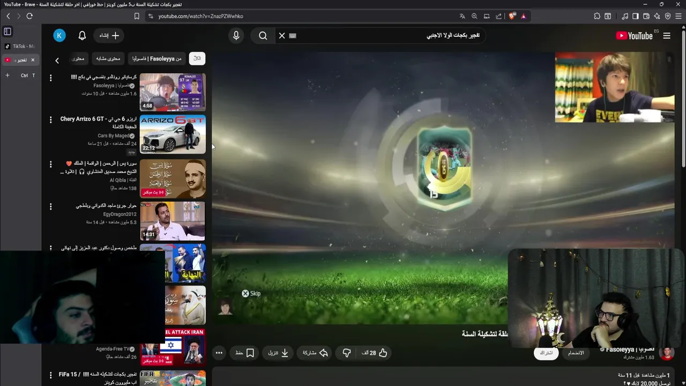Click the translate page icon
This screenshot has width=686, height=386.
462,16
